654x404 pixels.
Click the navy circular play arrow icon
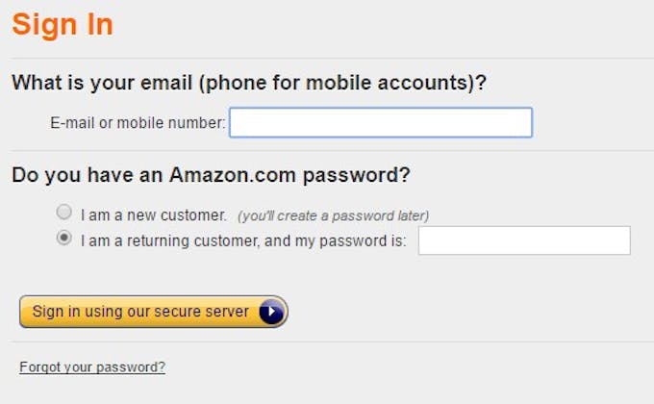point(271,312)
